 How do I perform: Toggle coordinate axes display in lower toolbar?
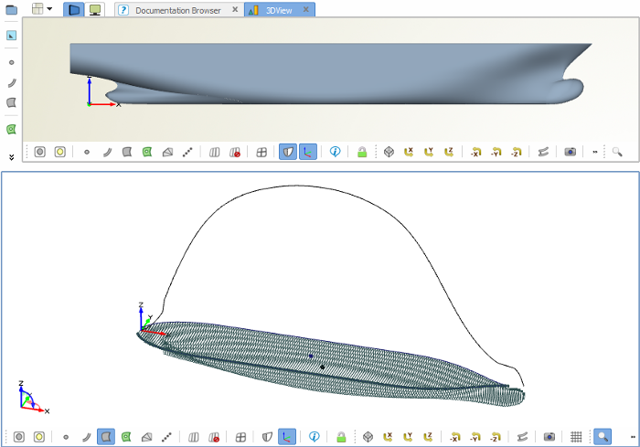click(x=287, y=437)
